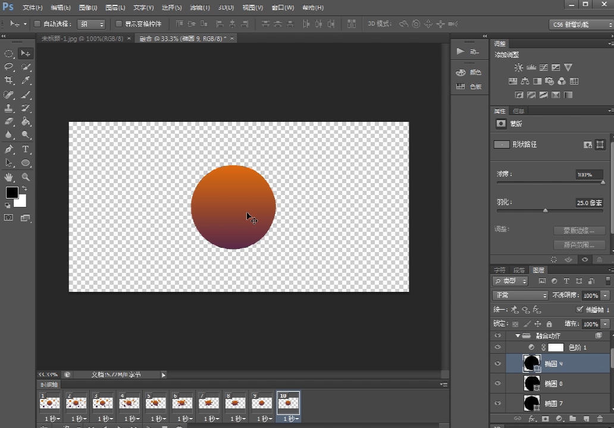
Task: Select the Hand tool
Action: pos(9,177)
